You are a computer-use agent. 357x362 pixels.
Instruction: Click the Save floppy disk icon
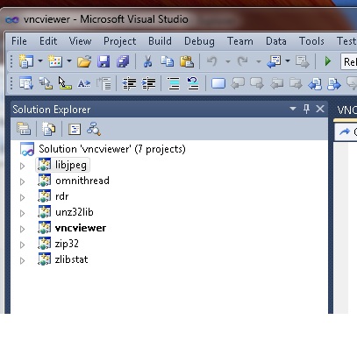click(104, 61)
